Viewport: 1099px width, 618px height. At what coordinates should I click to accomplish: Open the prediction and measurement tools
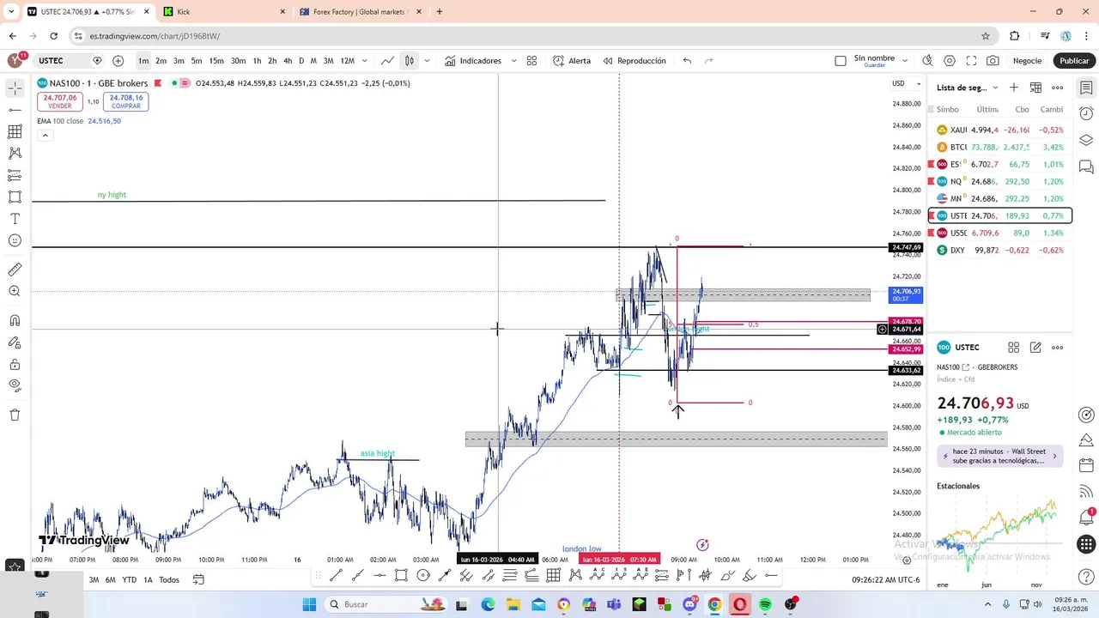15,175
